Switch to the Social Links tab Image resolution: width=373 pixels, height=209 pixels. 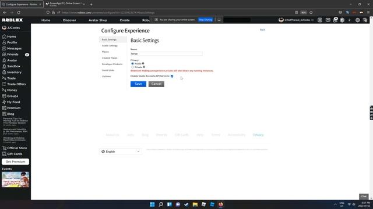coord(108,70)
